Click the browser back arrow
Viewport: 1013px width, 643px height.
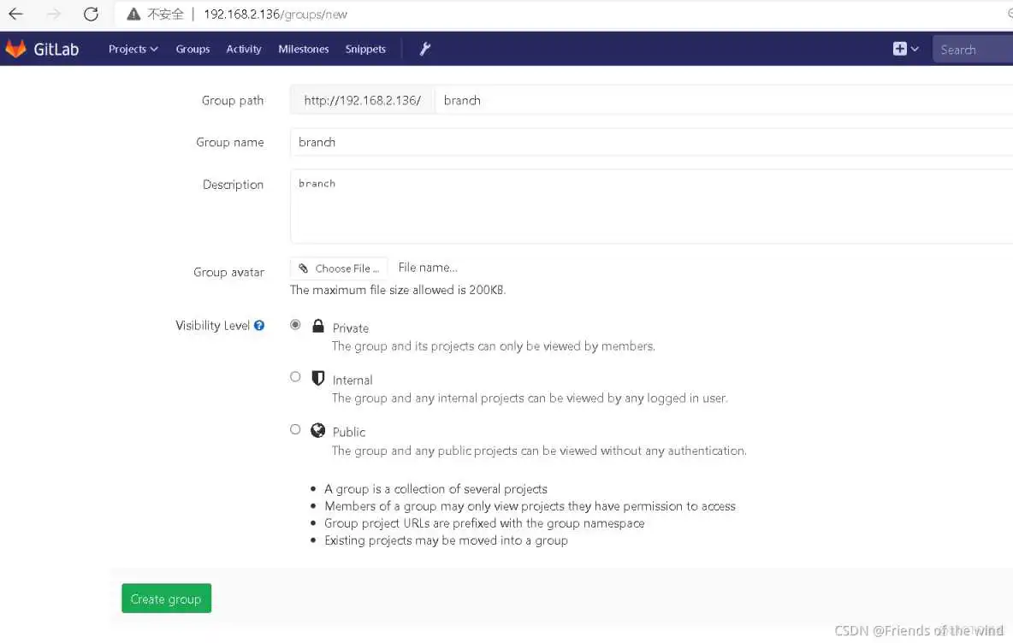pyautogui.click(x=16, y=14)
